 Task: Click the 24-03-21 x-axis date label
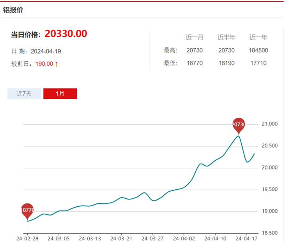point(121,239)
